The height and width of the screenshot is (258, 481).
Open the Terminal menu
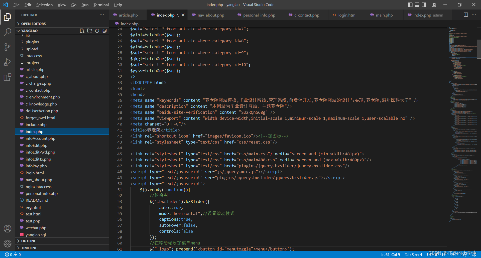pos(101,5)
